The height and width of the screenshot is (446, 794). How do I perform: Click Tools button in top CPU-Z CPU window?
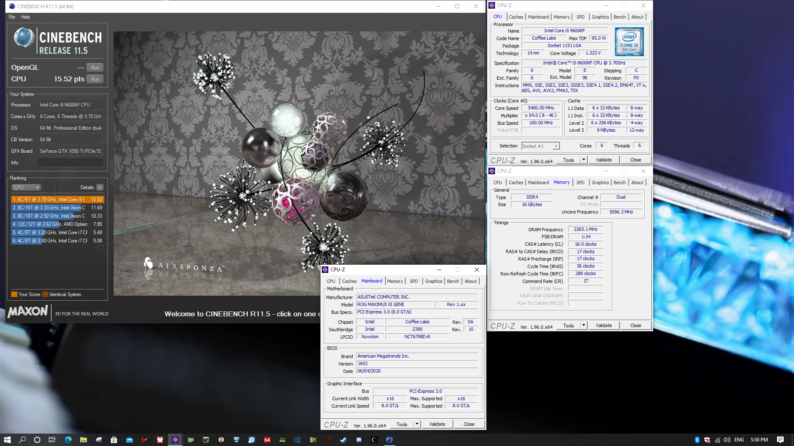point(569,160)
